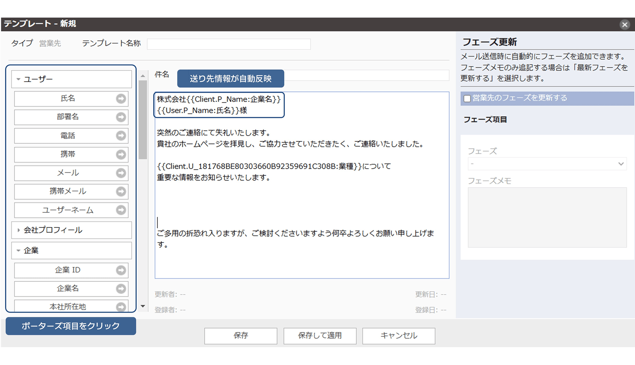Click the フェーズメモ text area

pyautogui.click(x=547, y=217)
